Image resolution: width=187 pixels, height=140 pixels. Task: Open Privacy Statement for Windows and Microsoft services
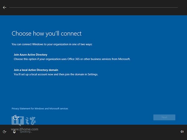coord(40,109)
